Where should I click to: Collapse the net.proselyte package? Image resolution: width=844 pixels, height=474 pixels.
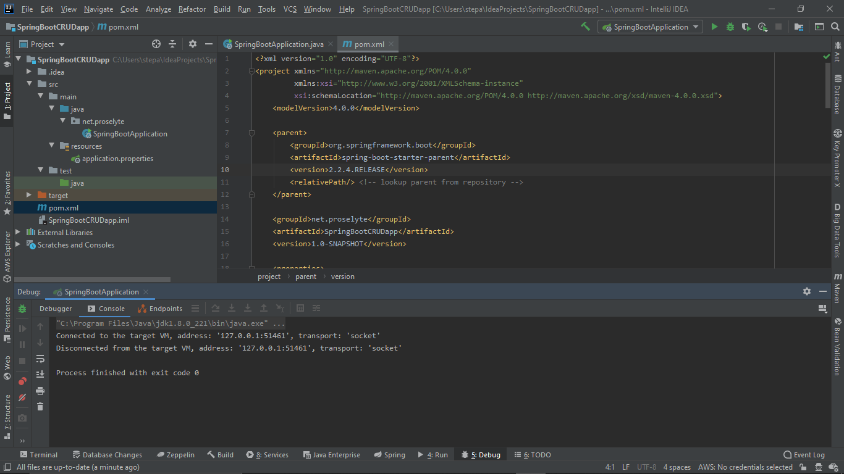[x=62, y=122]
